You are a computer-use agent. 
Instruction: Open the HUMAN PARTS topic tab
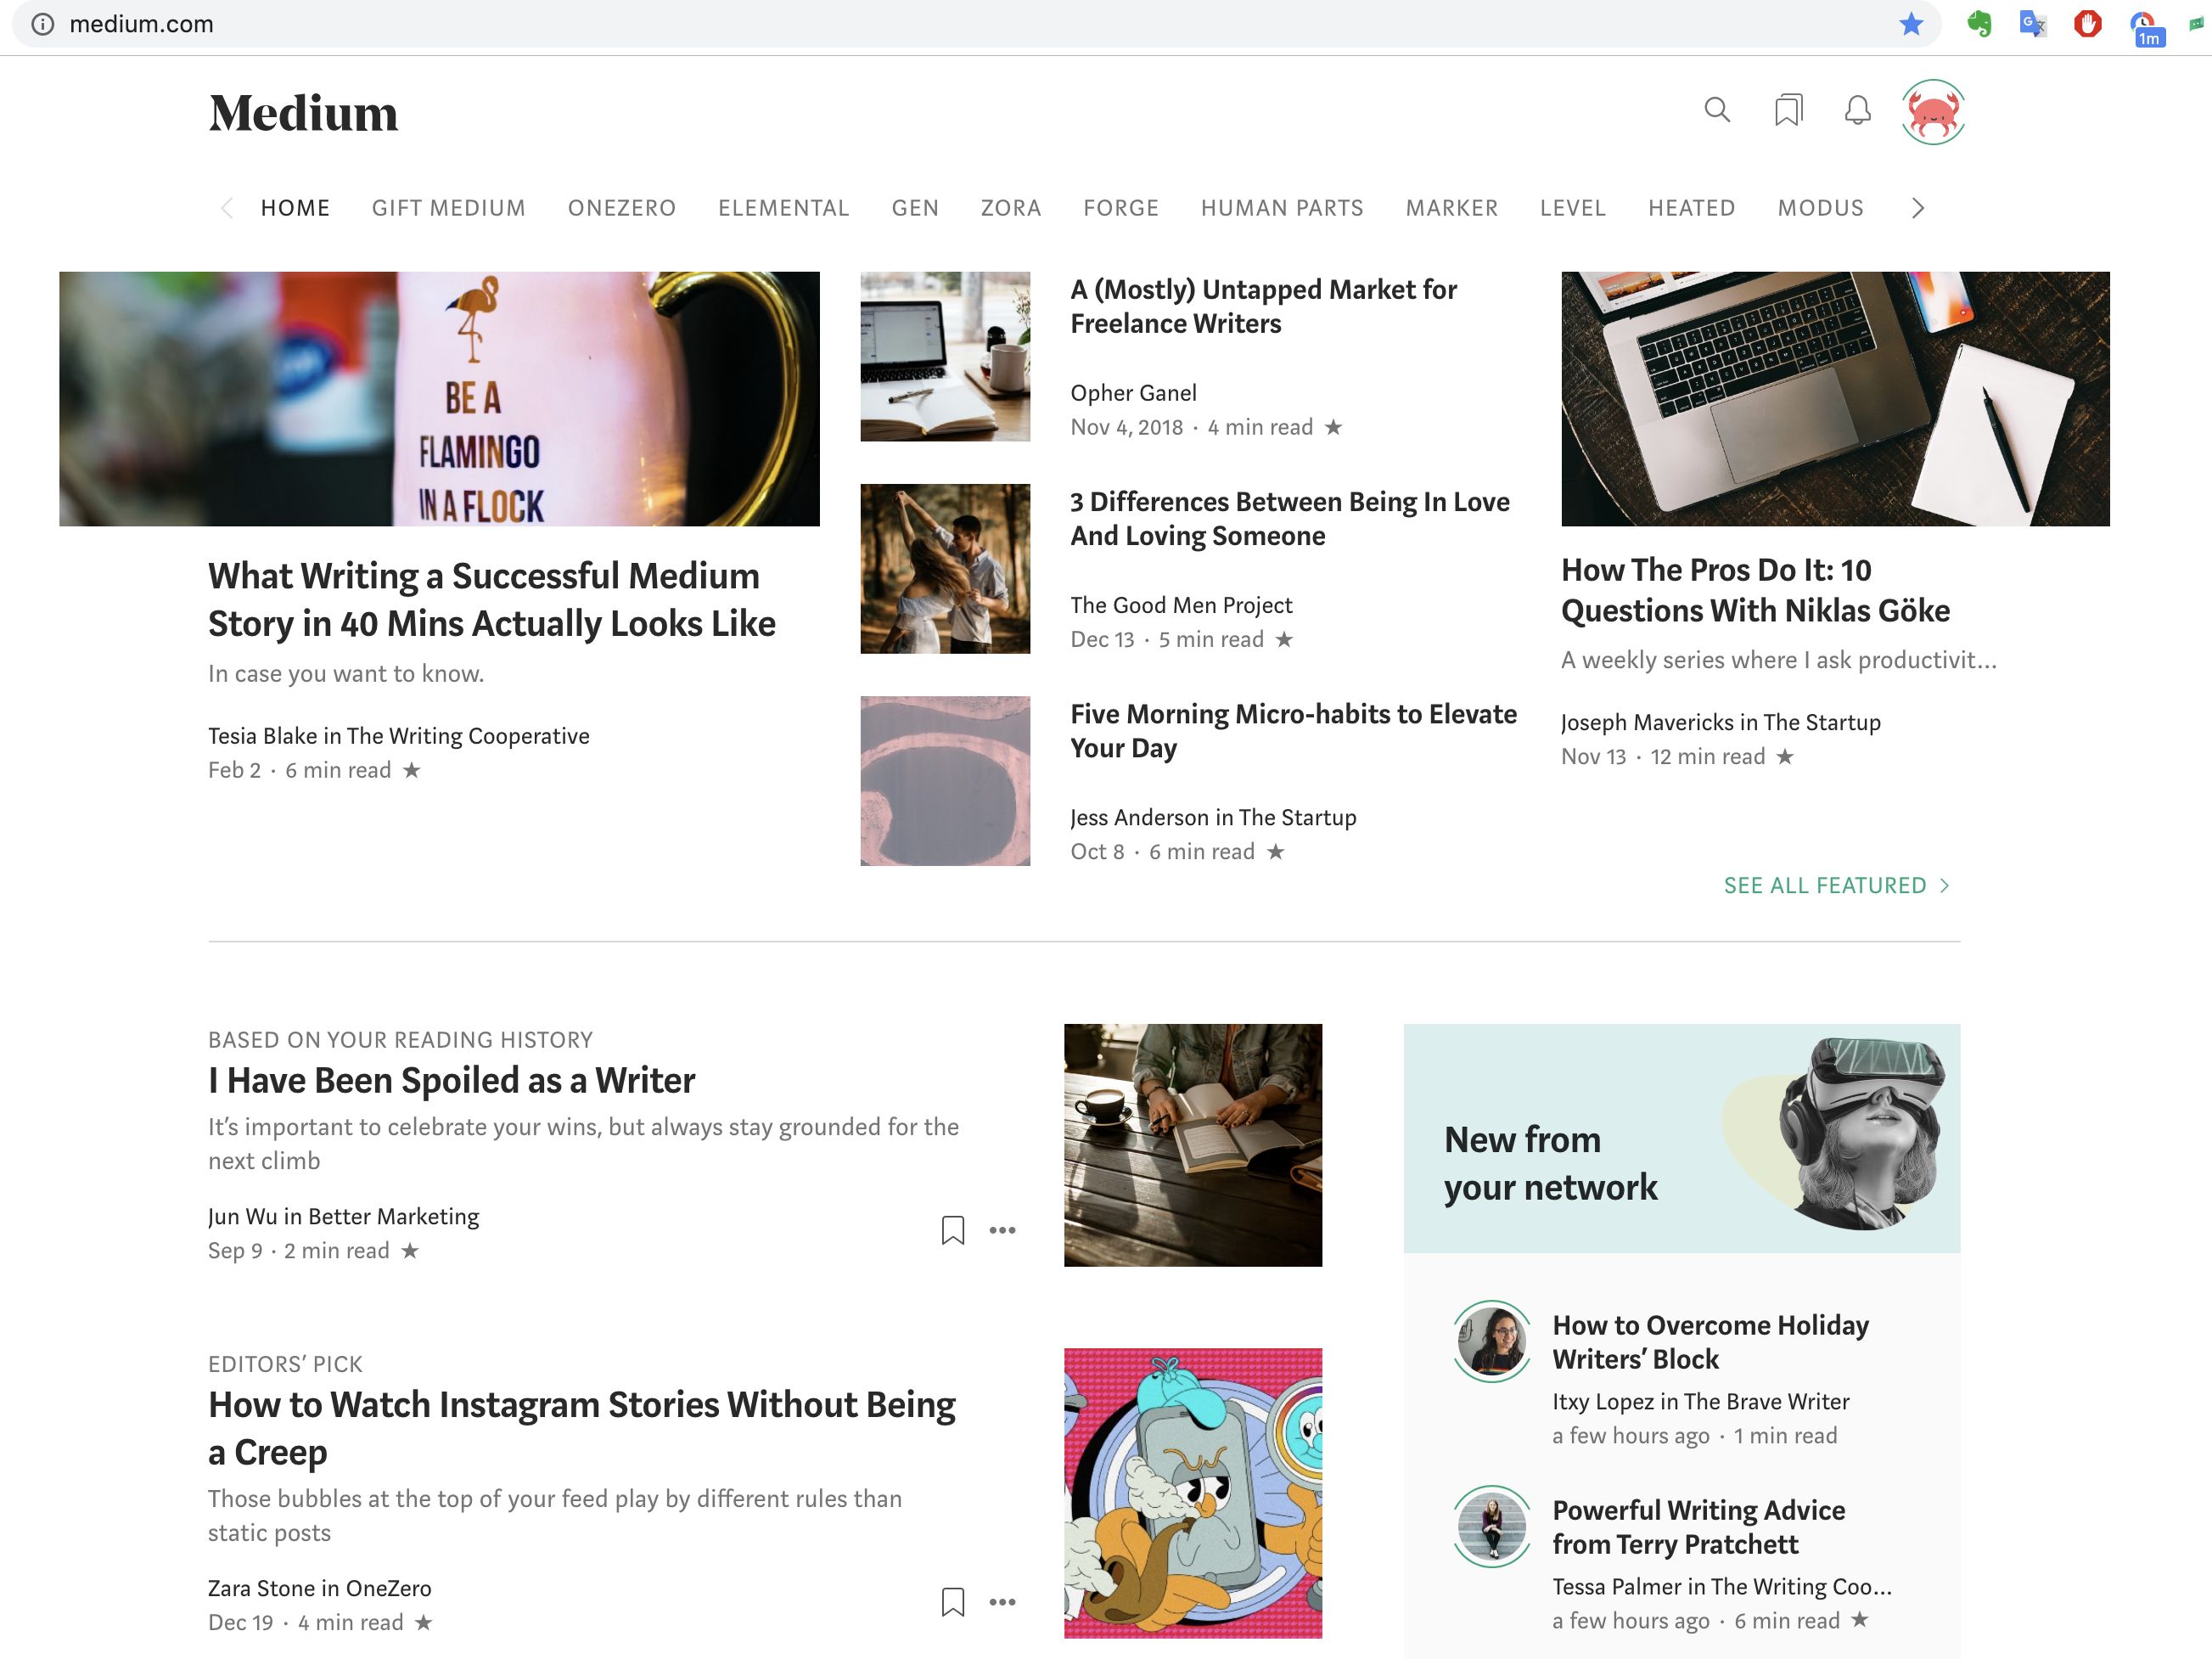tap(1281, 208)
